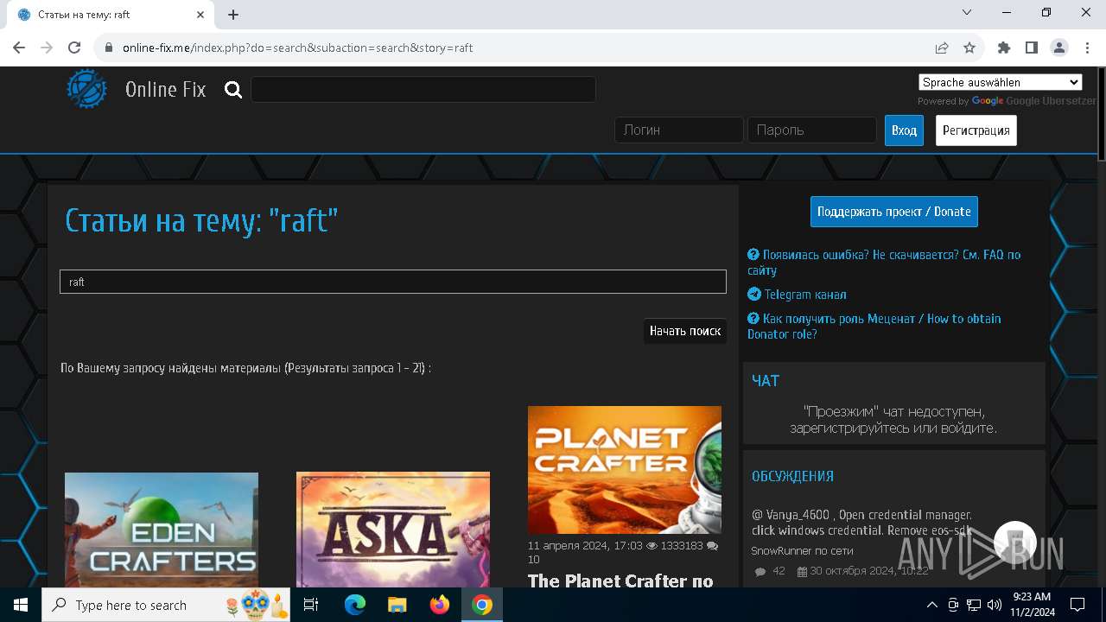Show hidden tray icons chevron
The image size is (1106, 622).
tap(932, 605)
